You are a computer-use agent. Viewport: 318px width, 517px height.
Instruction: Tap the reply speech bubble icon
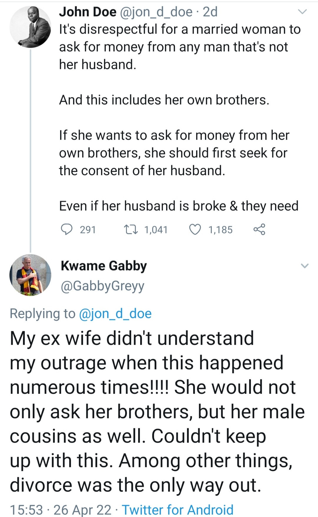[x=67, y=229]
